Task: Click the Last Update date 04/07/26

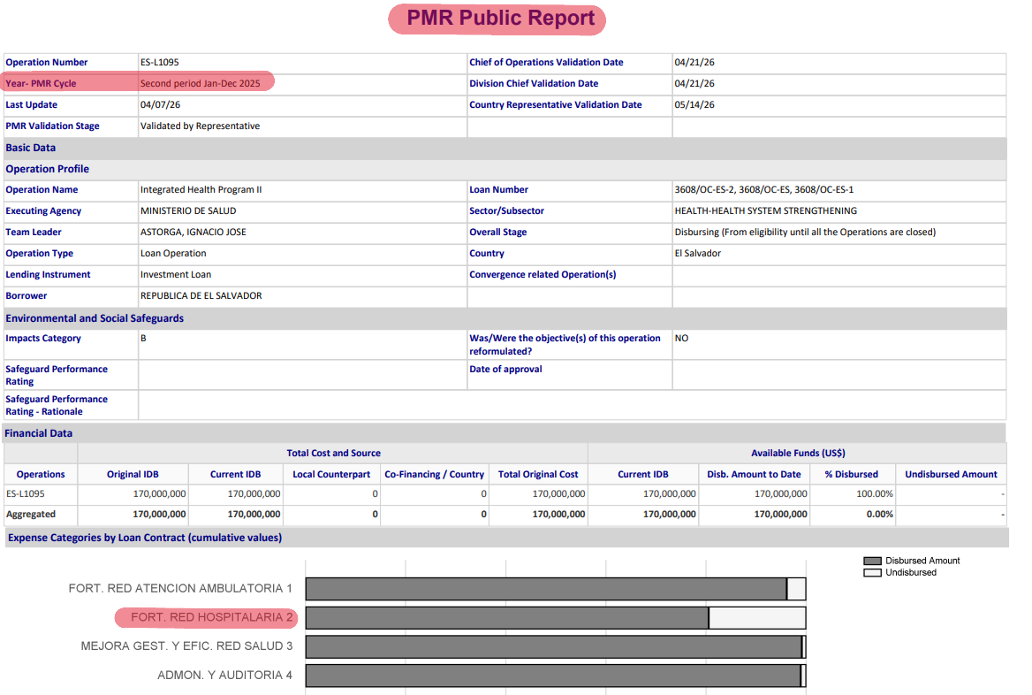Action: coord(160,104)
